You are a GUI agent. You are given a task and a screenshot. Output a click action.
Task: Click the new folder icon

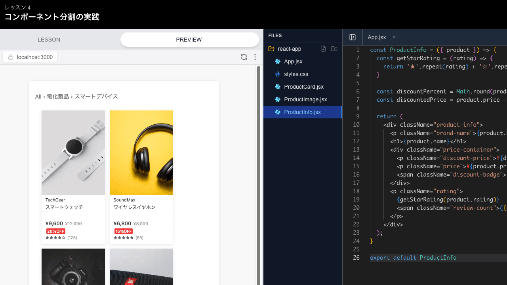pos(334,49)
